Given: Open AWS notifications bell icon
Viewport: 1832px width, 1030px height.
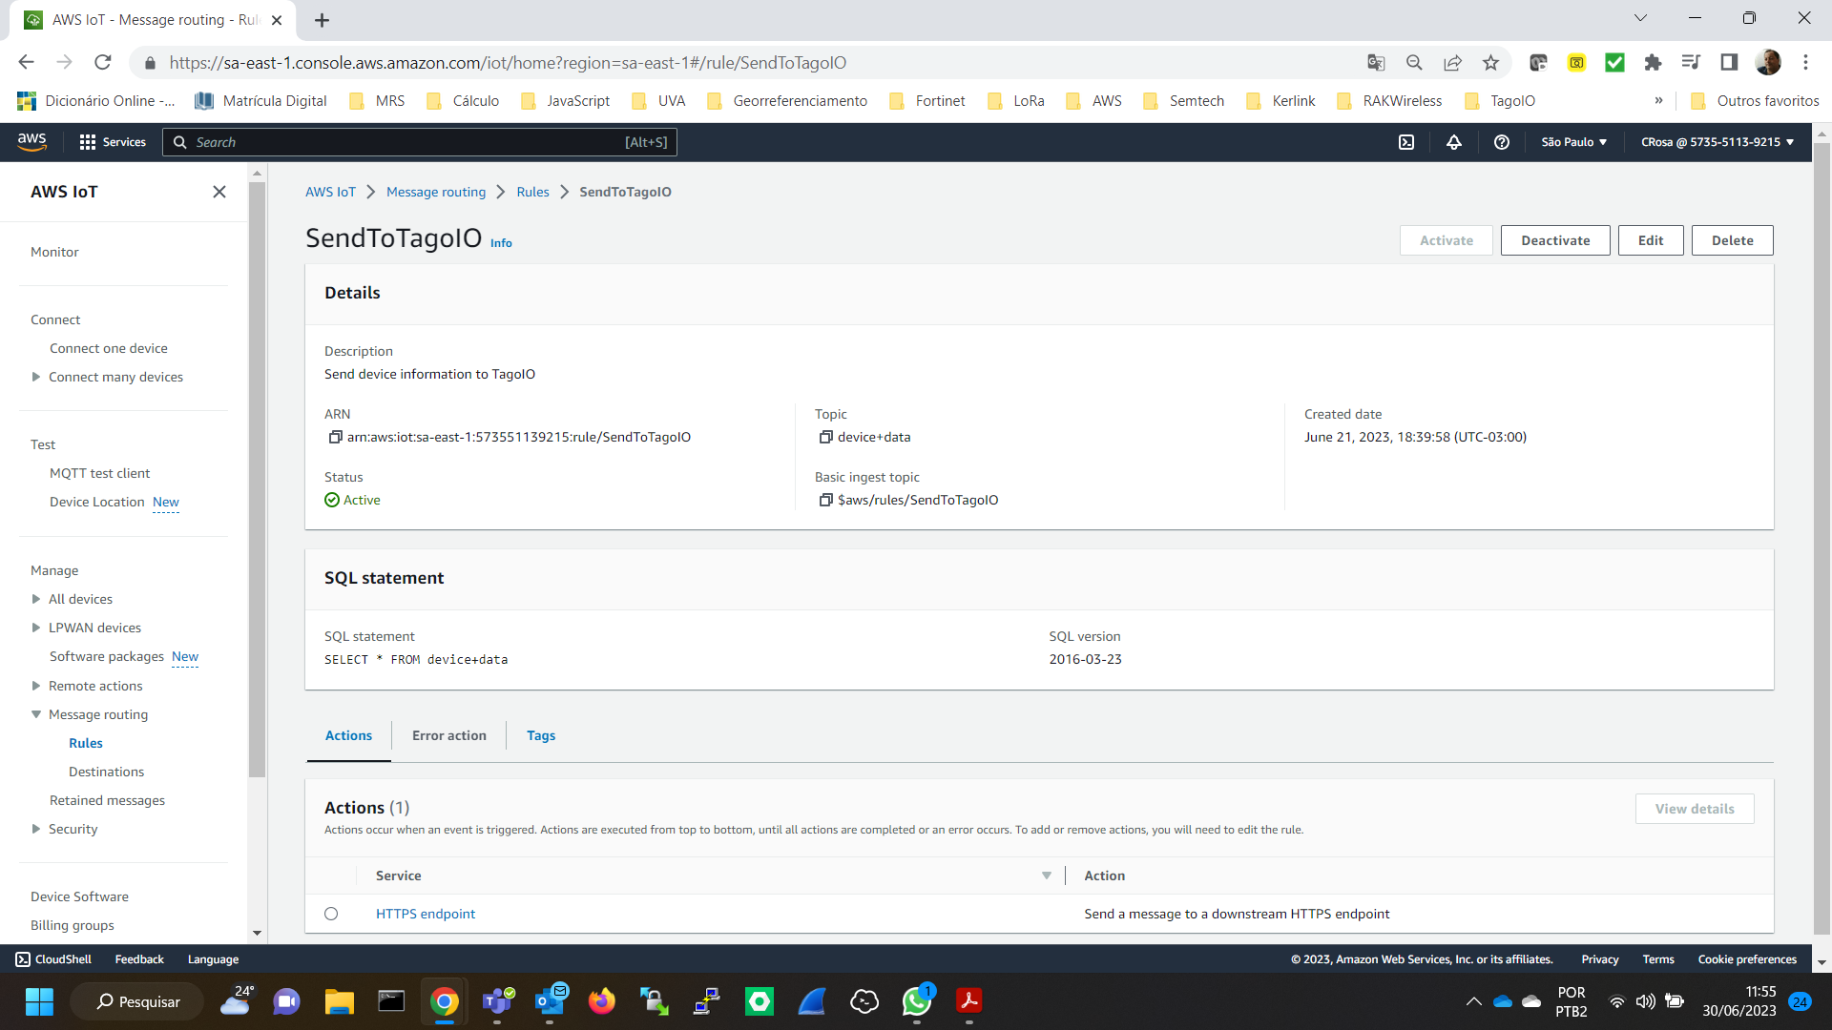Looking at the screenshot, I should [x=1454, y=142].
